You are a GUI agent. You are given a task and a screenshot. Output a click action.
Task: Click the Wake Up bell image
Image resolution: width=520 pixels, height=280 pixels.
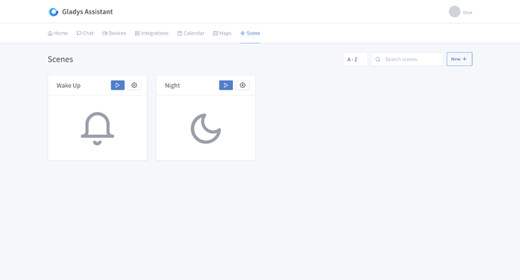point(97,129)
